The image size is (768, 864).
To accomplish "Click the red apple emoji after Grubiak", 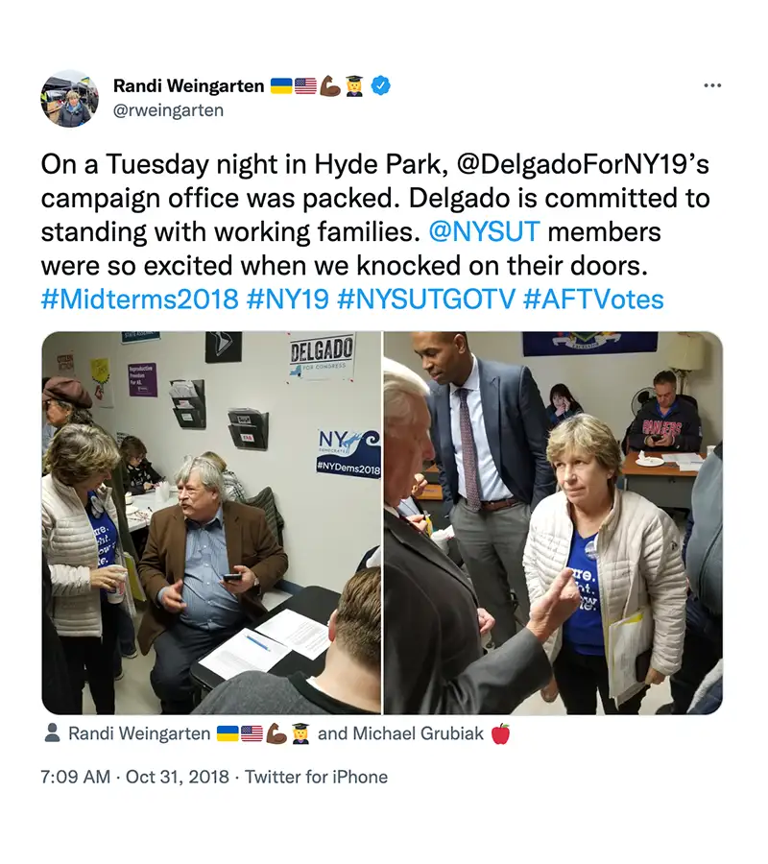I will [x=500, y=734].
